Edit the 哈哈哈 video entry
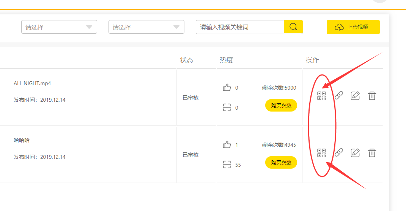This screenshot has height=211, width=406. tap(355, 153)
